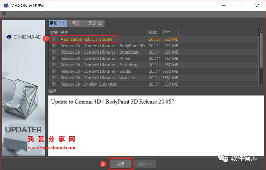Click the list scrollbar up arrow

click(261, 31)
